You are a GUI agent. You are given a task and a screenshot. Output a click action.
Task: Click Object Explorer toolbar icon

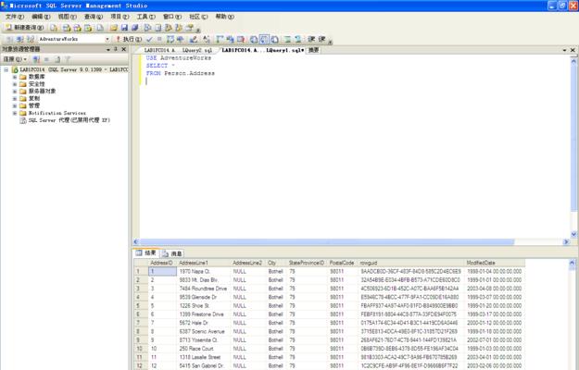pos(169,28)
